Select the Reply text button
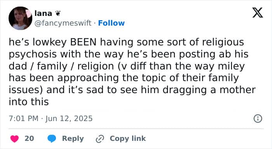Viewport: 272px width, 149px height. [x=73, y=139]
